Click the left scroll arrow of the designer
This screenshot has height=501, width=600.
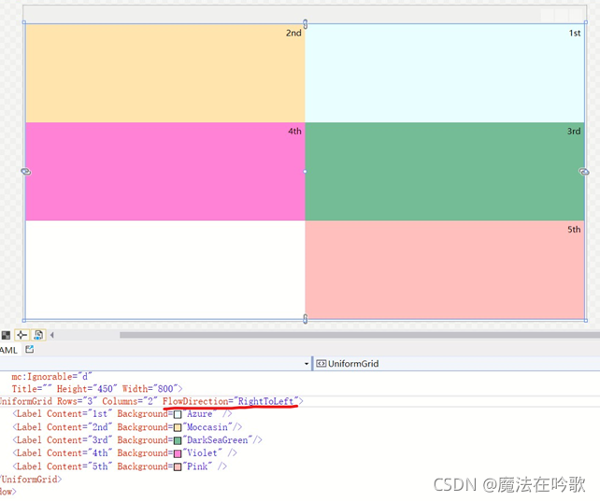[x=51, y=335]
